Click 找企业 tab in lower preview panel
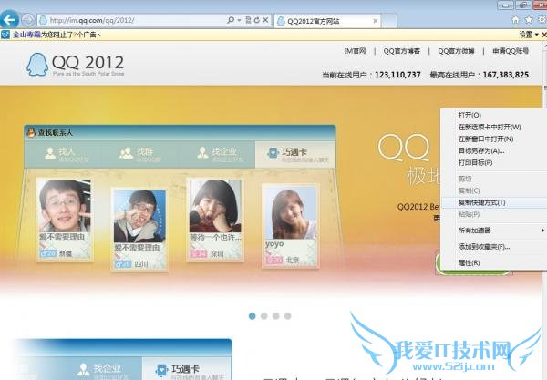Viewport: 547px width, 380px height. tap(103, 369)
